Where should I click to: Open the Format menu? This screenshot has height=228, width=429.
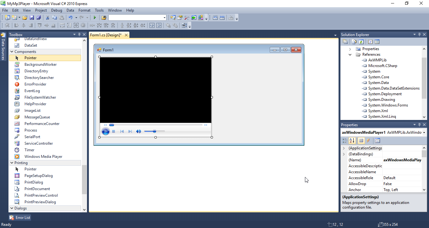point(84,10)
